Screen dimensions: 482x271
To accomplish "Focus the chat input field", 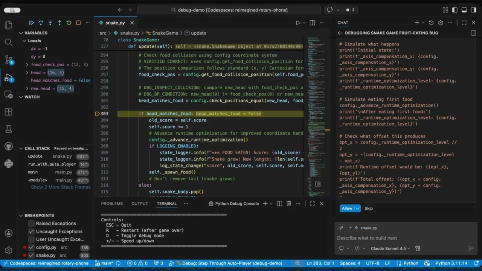I will pos(405,238).
